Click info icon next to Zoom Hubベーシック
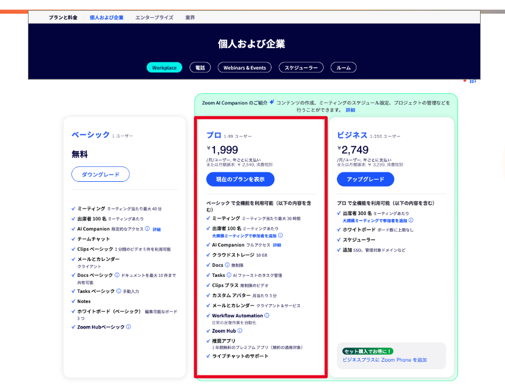 point(128,327)
